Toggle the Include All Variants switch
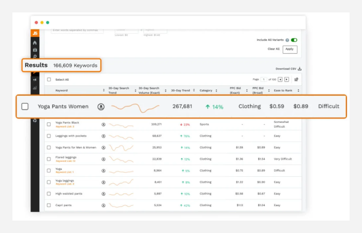This screenshot has width=362, height=233. pyautogui.click(x=294, y=40)
